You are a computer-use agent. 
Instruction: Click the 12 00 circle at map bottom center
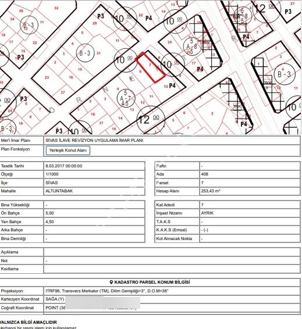click(151, 120)
